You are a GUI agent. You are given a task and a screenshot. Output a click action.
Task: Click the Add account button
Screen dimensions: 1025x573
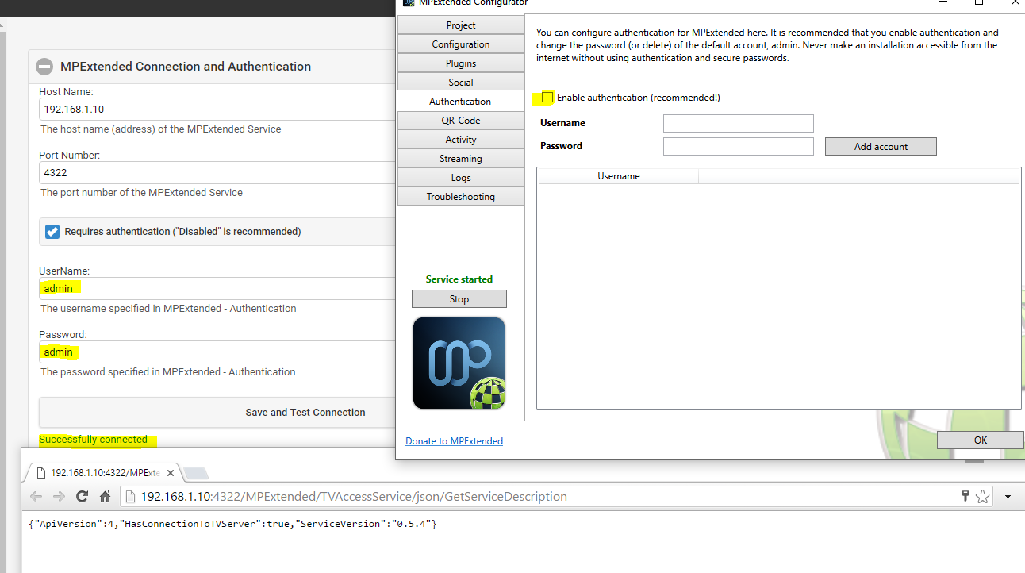(x=881, y=147)
